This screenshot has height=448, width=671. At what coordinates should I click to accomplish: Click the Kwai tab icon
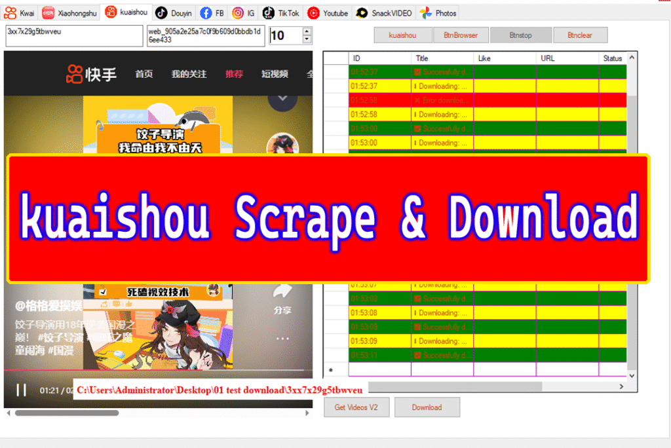[x=10, y=13]
